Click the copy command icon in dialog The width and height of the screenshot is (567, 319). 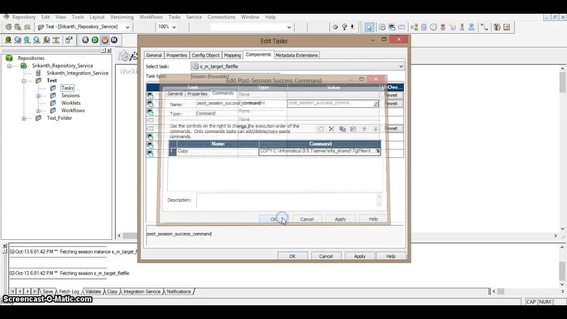(342, 129)
